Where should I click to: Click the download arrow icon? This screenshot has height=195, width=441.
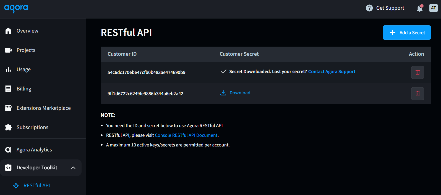point(223,93)
